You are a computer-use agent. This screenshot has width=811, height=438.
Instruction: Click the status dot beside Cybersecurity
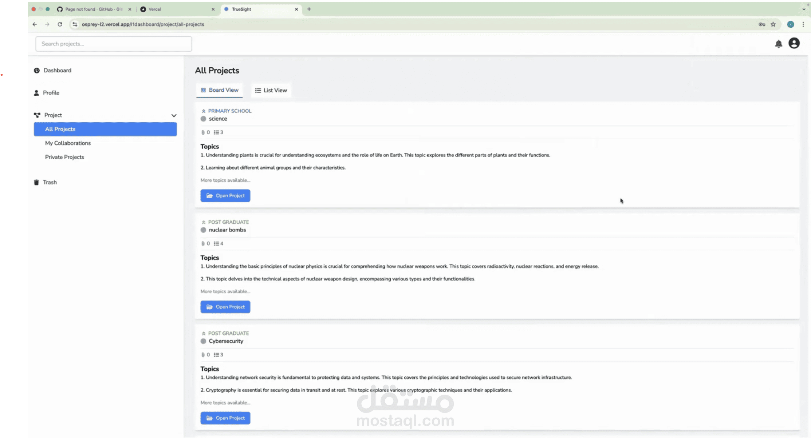(203, 341)
